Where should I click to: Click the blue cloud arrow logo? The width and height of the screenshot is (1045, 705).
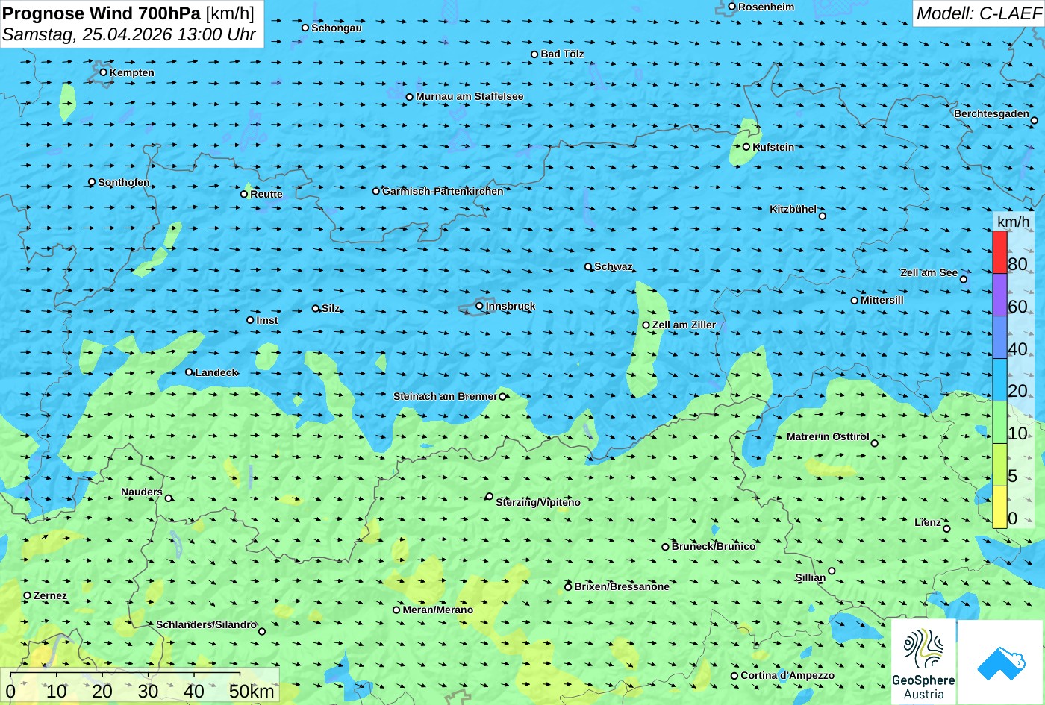coord(1001,662)
